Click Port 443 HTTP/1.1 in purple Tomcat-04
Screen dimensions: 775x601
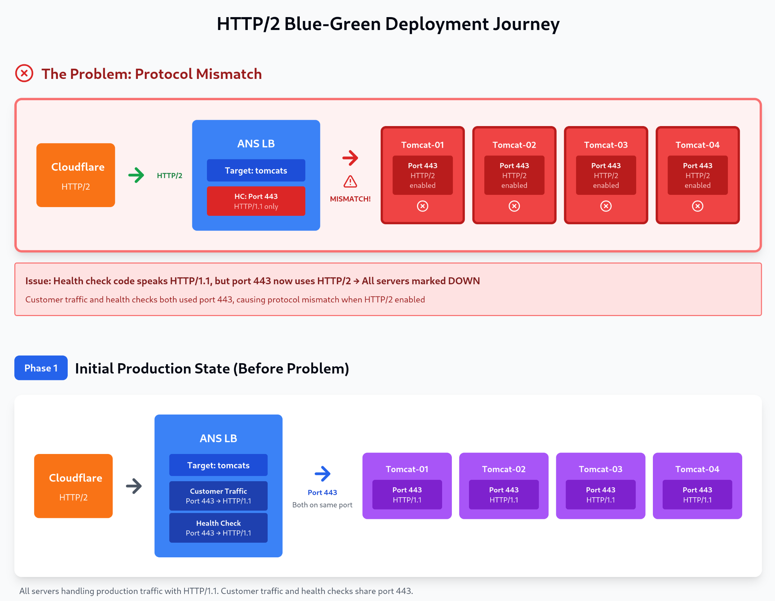697,495
